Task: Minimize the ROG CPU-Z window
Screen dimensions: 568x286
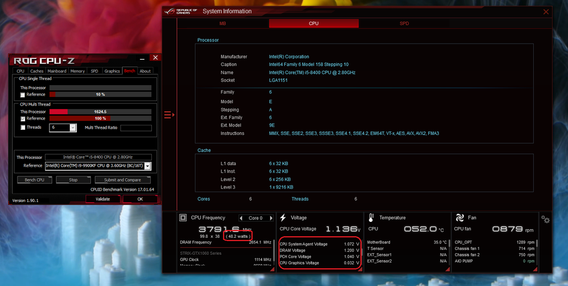Action: (x=142, y=58)
